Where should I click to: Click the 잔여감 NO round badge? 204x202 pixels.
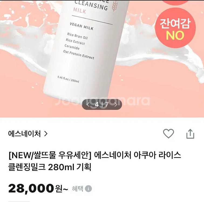(x=175, y=28)
